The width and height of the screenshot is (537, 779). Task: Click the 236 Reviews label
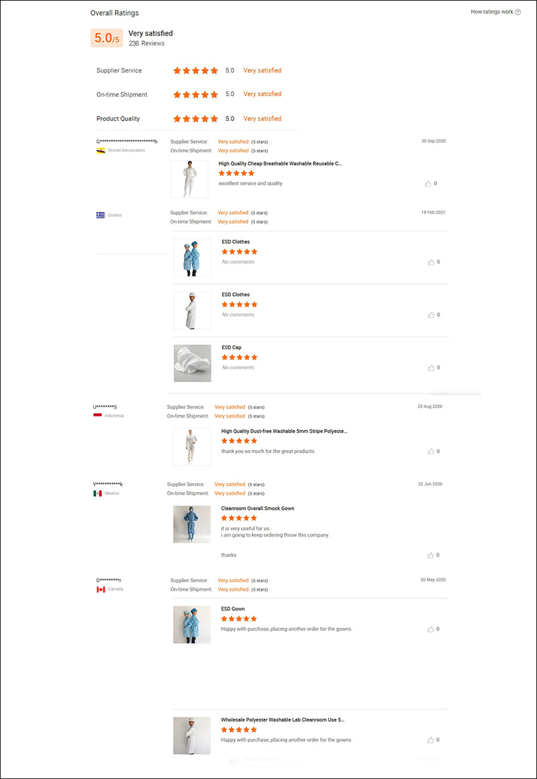147,42
